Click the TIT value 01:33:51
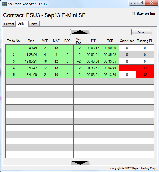Image resolution: width=159 pixels, height=172 pixels. (x=93, y=68)
